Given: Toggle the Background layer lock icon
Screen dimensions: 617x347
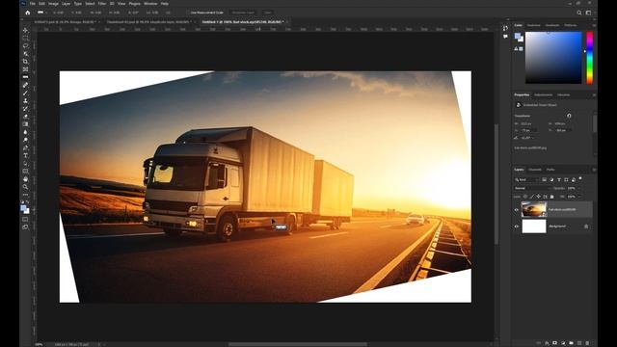Looking at the screenshot, I should [x=586, y=227].
